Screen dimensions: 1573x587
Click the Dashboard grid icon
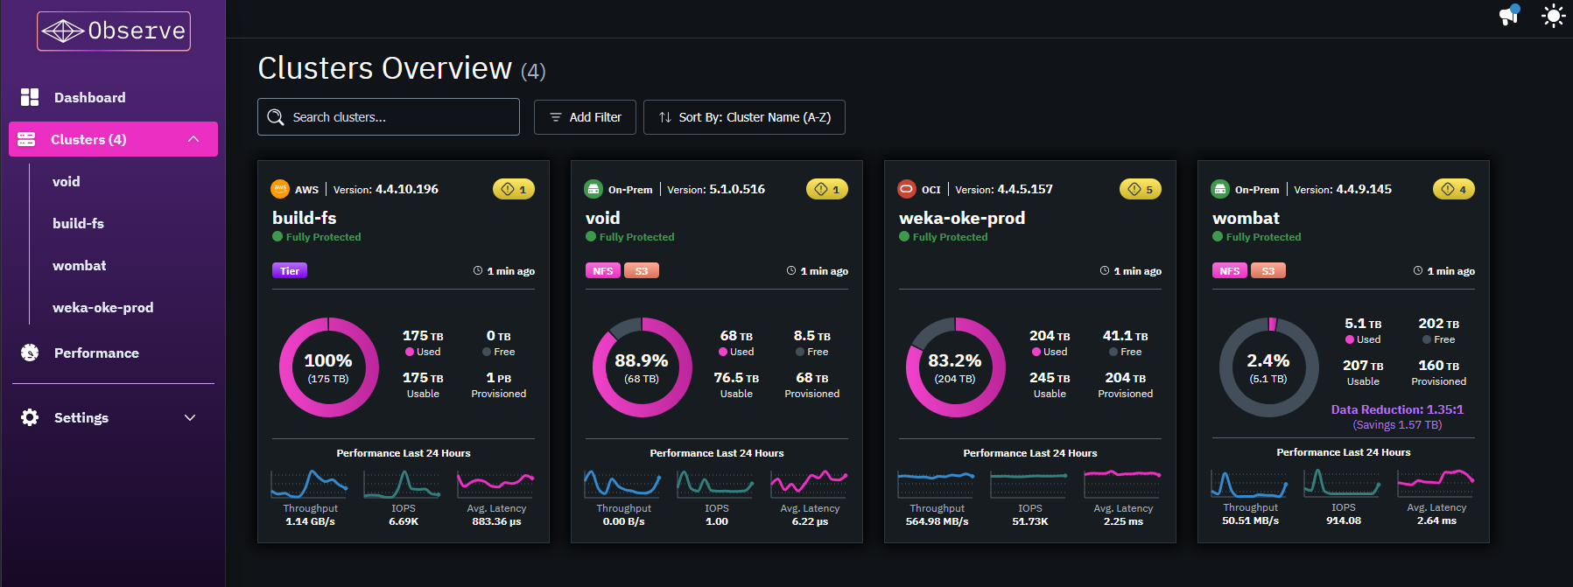(x=30, y=97)
